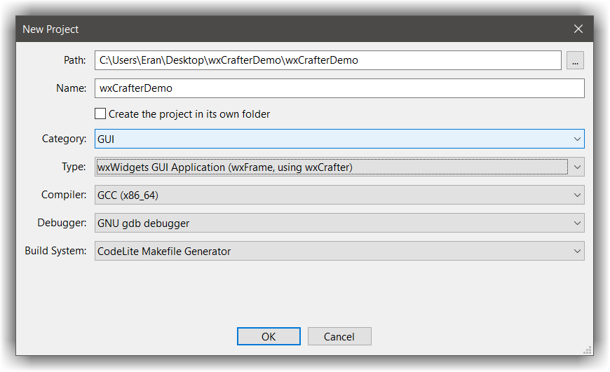Click the "Path:" label
This screenshot has height=372, width=610.
(x=74, y=61)
